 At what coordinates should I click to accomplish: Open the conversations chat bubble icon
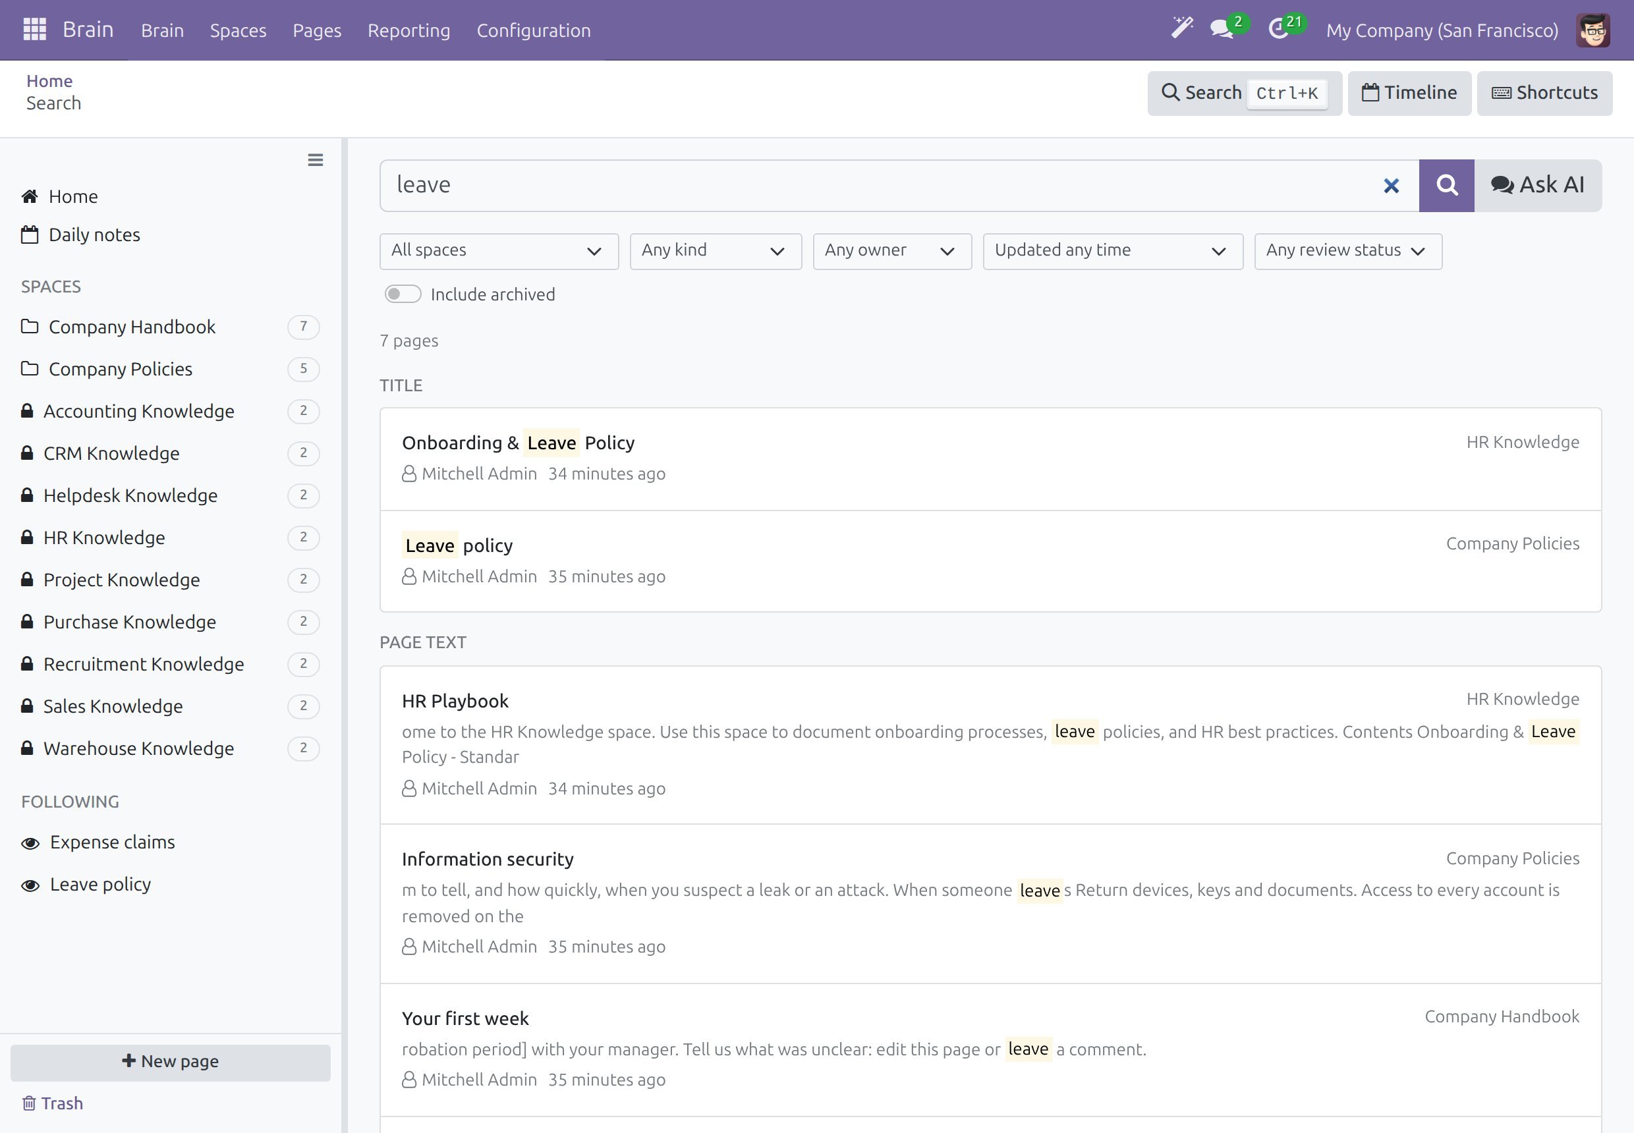(x=1222, y=30)
